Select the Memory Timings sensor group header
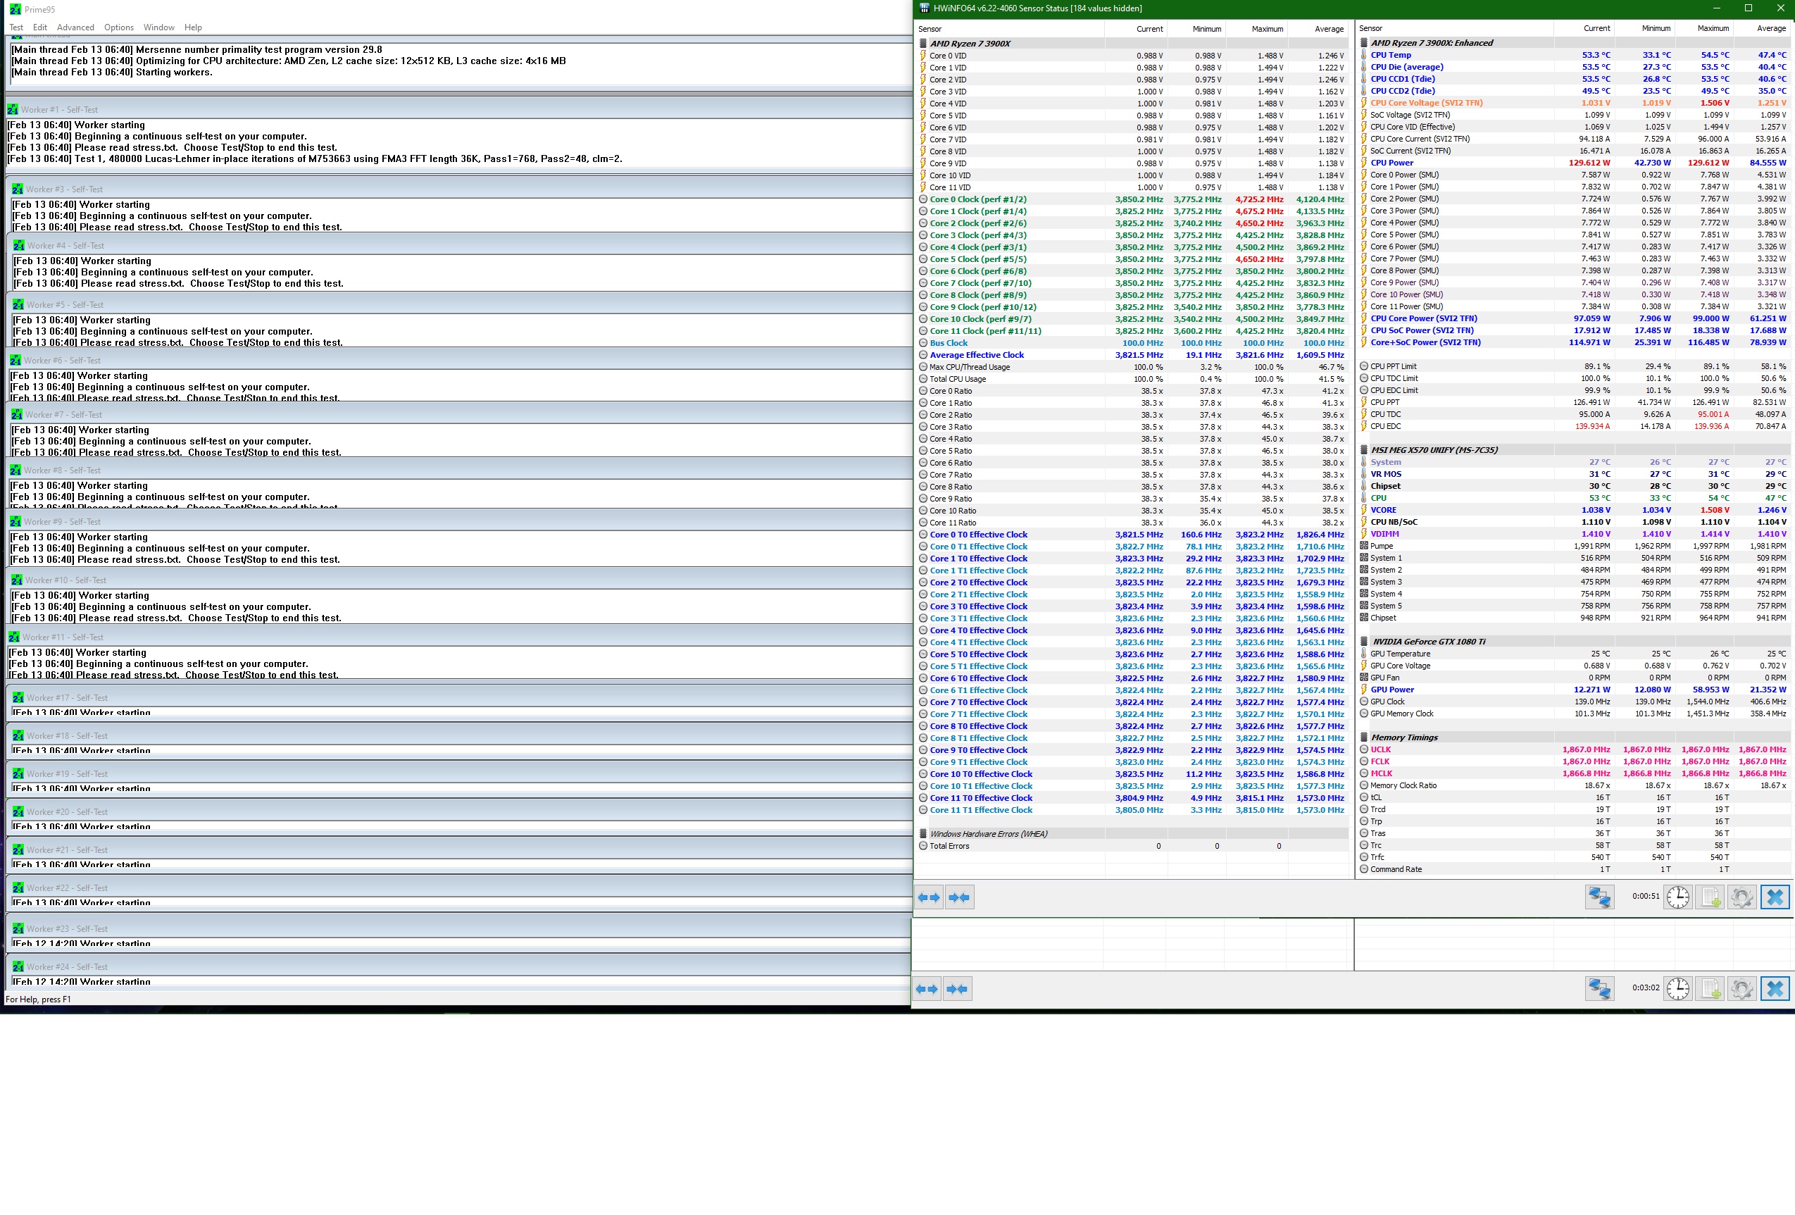This screenshot has height=1215, width=1795. pyautogui.click(x=1404, y=737)
